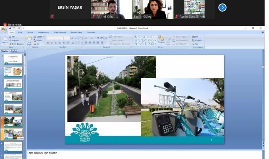
Task: Select the Star shape in gallery
Action: (152, 44)
